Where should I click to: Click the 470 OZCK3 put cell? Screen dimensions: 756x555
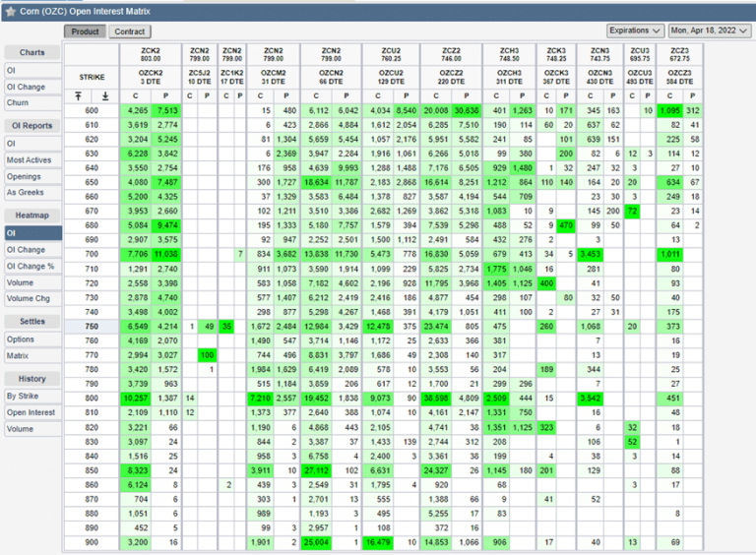[x=566, y=225]
